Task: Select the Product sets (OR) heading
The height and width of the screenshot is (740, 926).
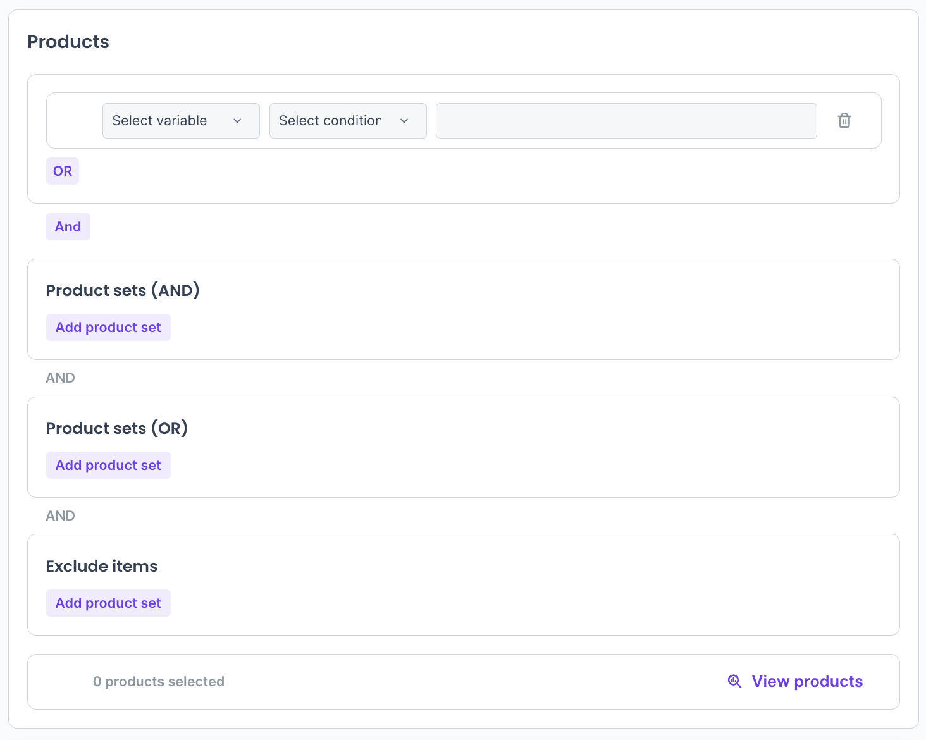Action: click(117, 428)
